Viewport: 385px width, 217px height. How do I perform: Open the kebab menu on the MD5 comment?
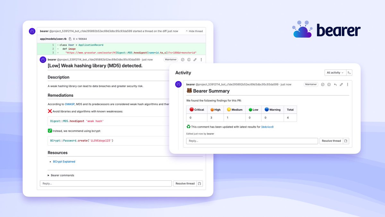pyautogui.click(x=201, y=59)
